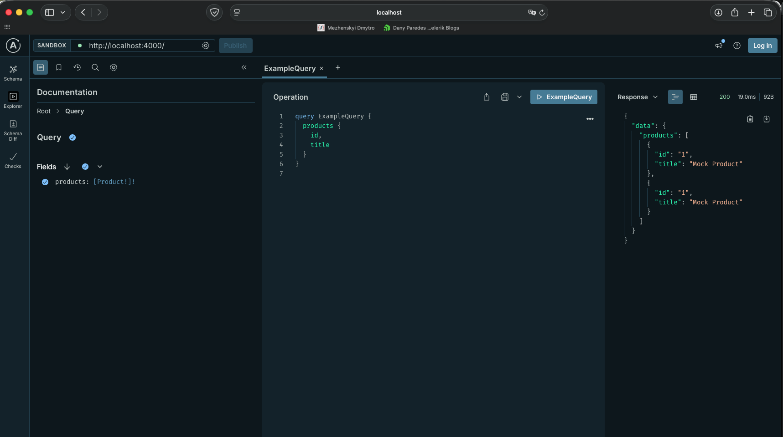The height and width of the screenshot is (437, 783).
Task: Open the Checks panel
Action: coord(13,160)
